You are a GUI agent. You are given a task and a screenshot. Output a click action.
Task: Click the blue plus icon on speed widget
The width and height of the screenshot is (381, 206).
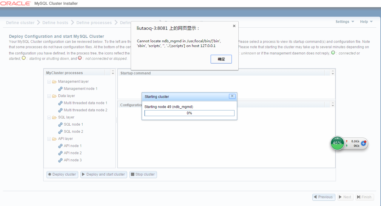tap(363, 143)
